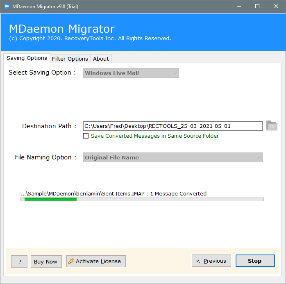The image size is (286, 284).
Task: Click the 'File Naming Option :' label
Action: pos(45,157)
